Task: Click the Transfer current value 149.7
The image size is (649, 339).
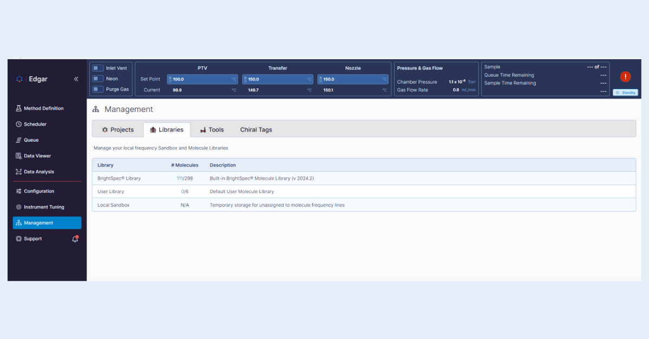Action: (253, 90)
